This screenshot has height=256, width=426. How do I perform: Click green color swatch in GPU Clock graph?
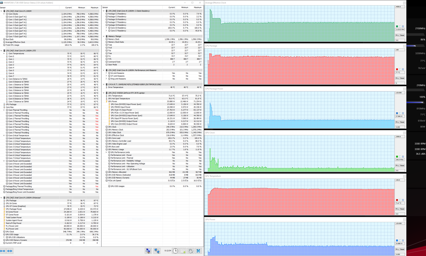[397, 157]
